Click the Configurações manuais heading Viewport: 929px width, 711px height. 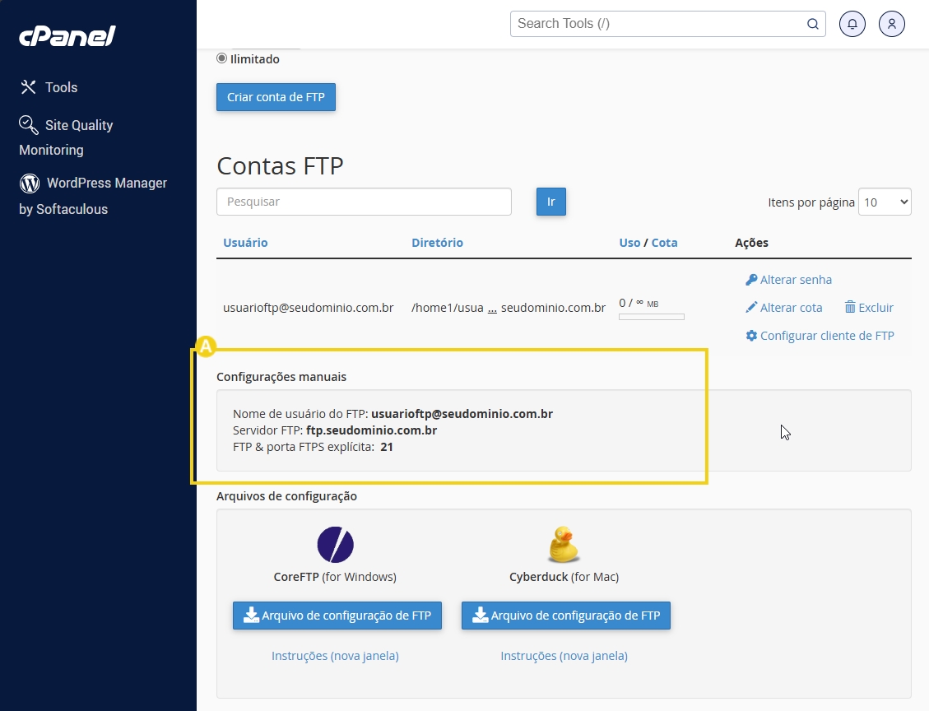tap(281, 377)
